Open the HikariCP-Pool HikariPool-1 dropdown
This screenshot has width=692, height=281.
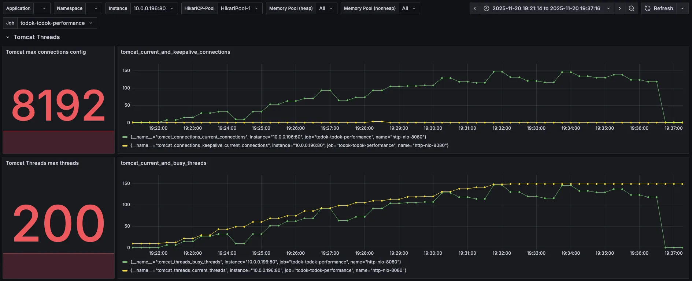coord(240,8)
